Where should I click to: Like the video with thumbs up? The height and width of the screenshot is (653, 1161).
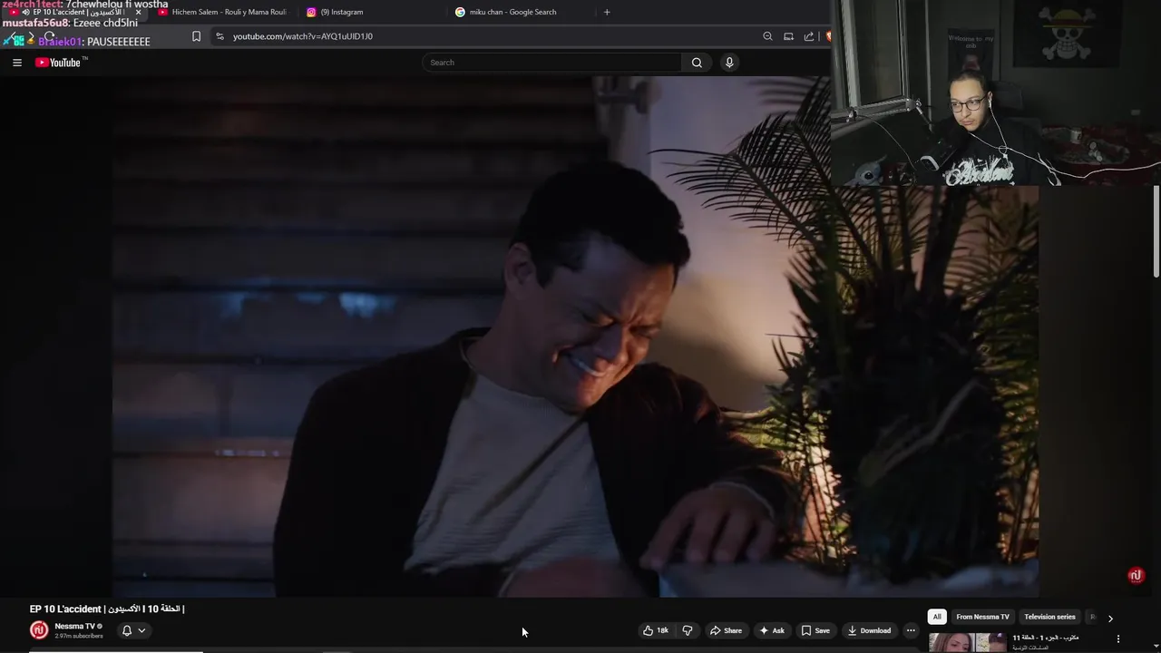[656, 630]
